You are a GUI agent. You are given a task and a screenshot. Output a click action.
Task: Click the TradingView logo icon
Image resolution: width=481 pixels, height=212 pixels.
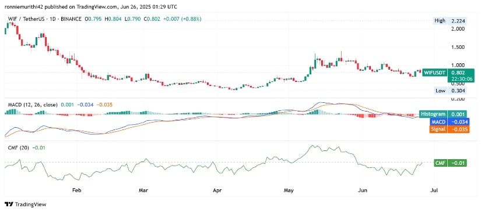[x=9, y=204]
